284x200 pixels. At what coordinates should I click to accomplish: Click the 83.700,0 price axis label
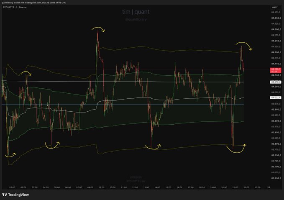tap(276, 167)
